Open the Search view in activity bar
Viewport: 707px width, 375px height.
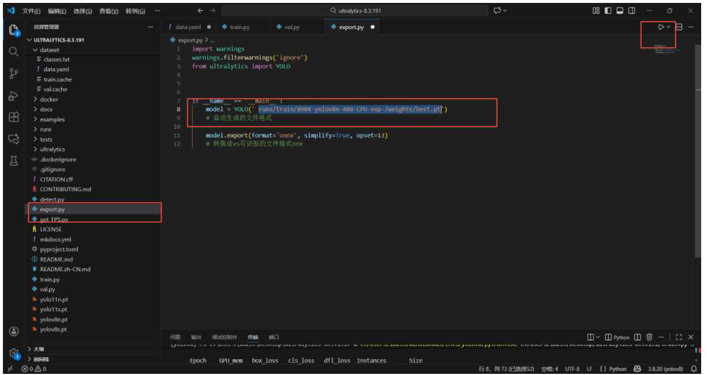pos(13,51)
